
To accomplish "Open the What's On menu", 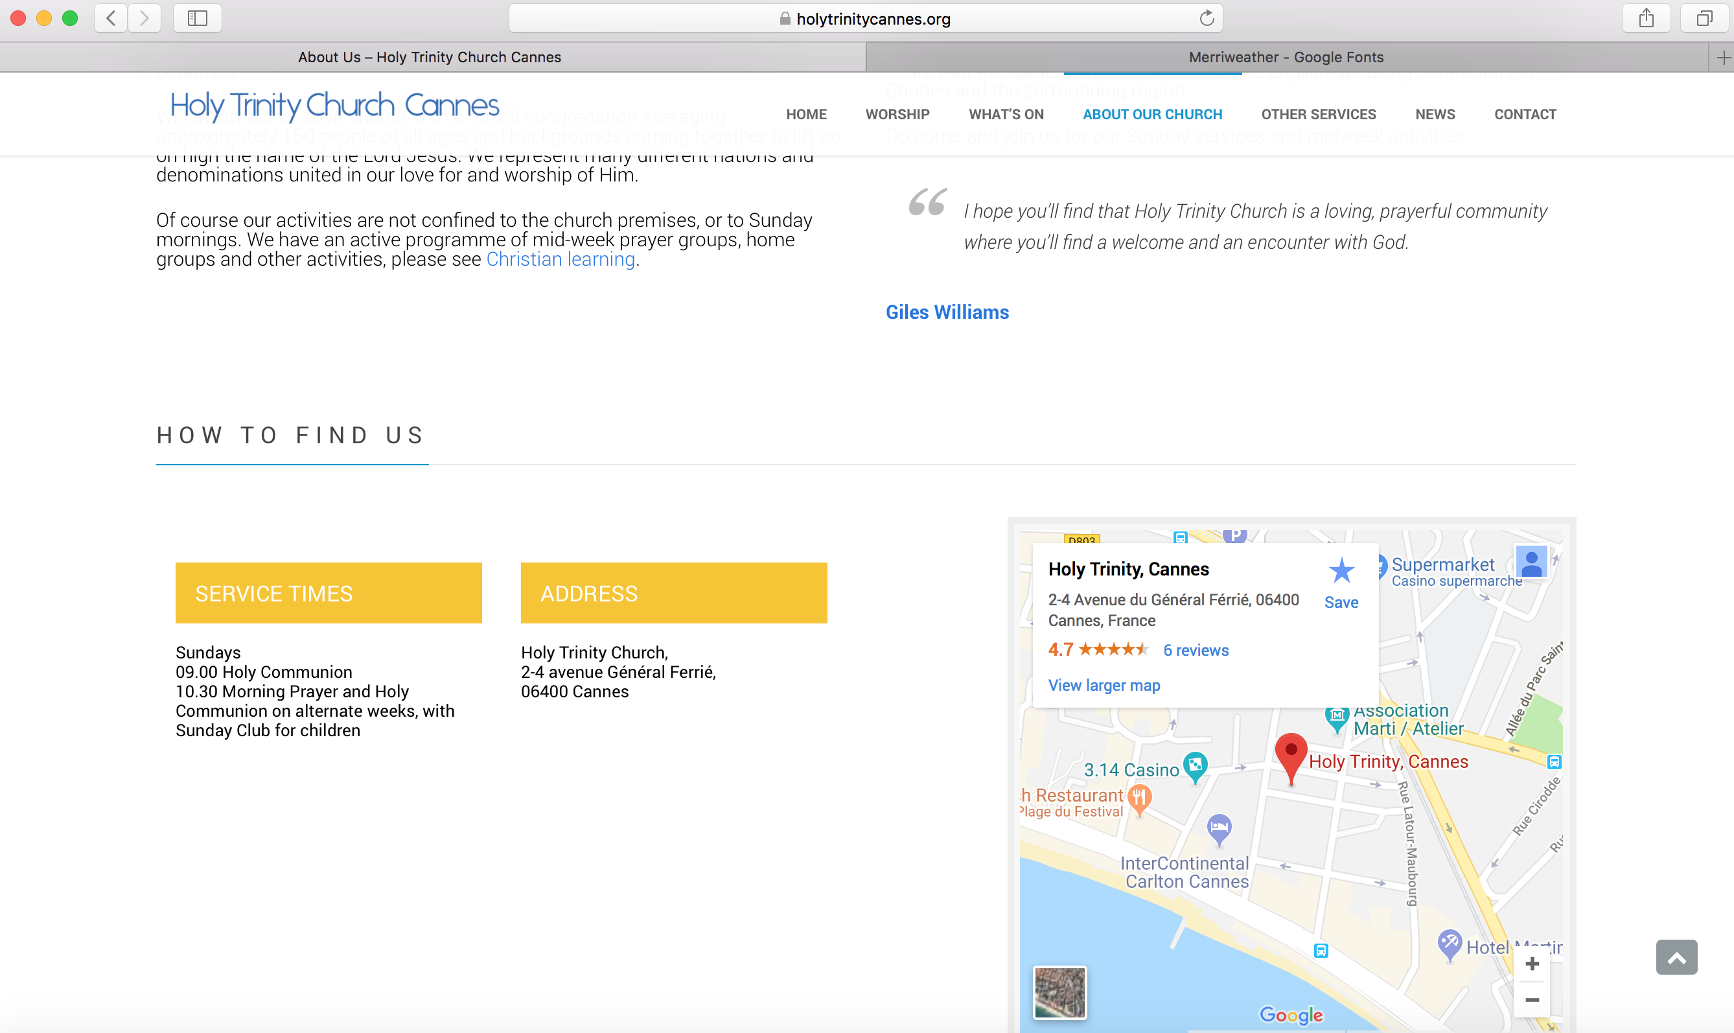I will point(1006,114).
